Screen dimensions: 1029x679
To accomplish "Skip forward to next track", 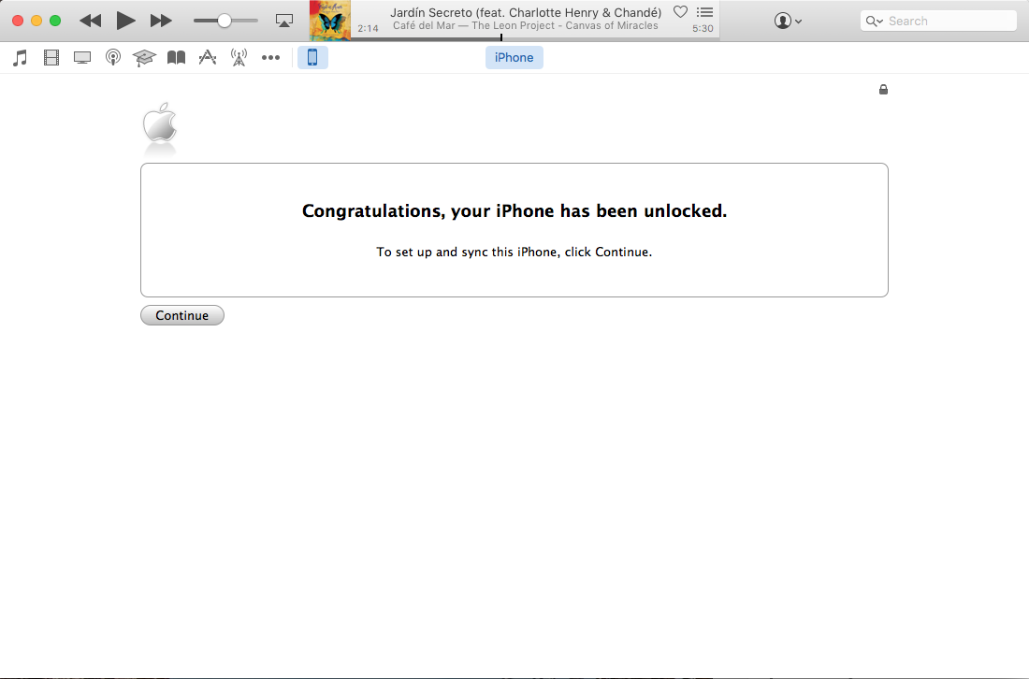I will tap(161, 21).
